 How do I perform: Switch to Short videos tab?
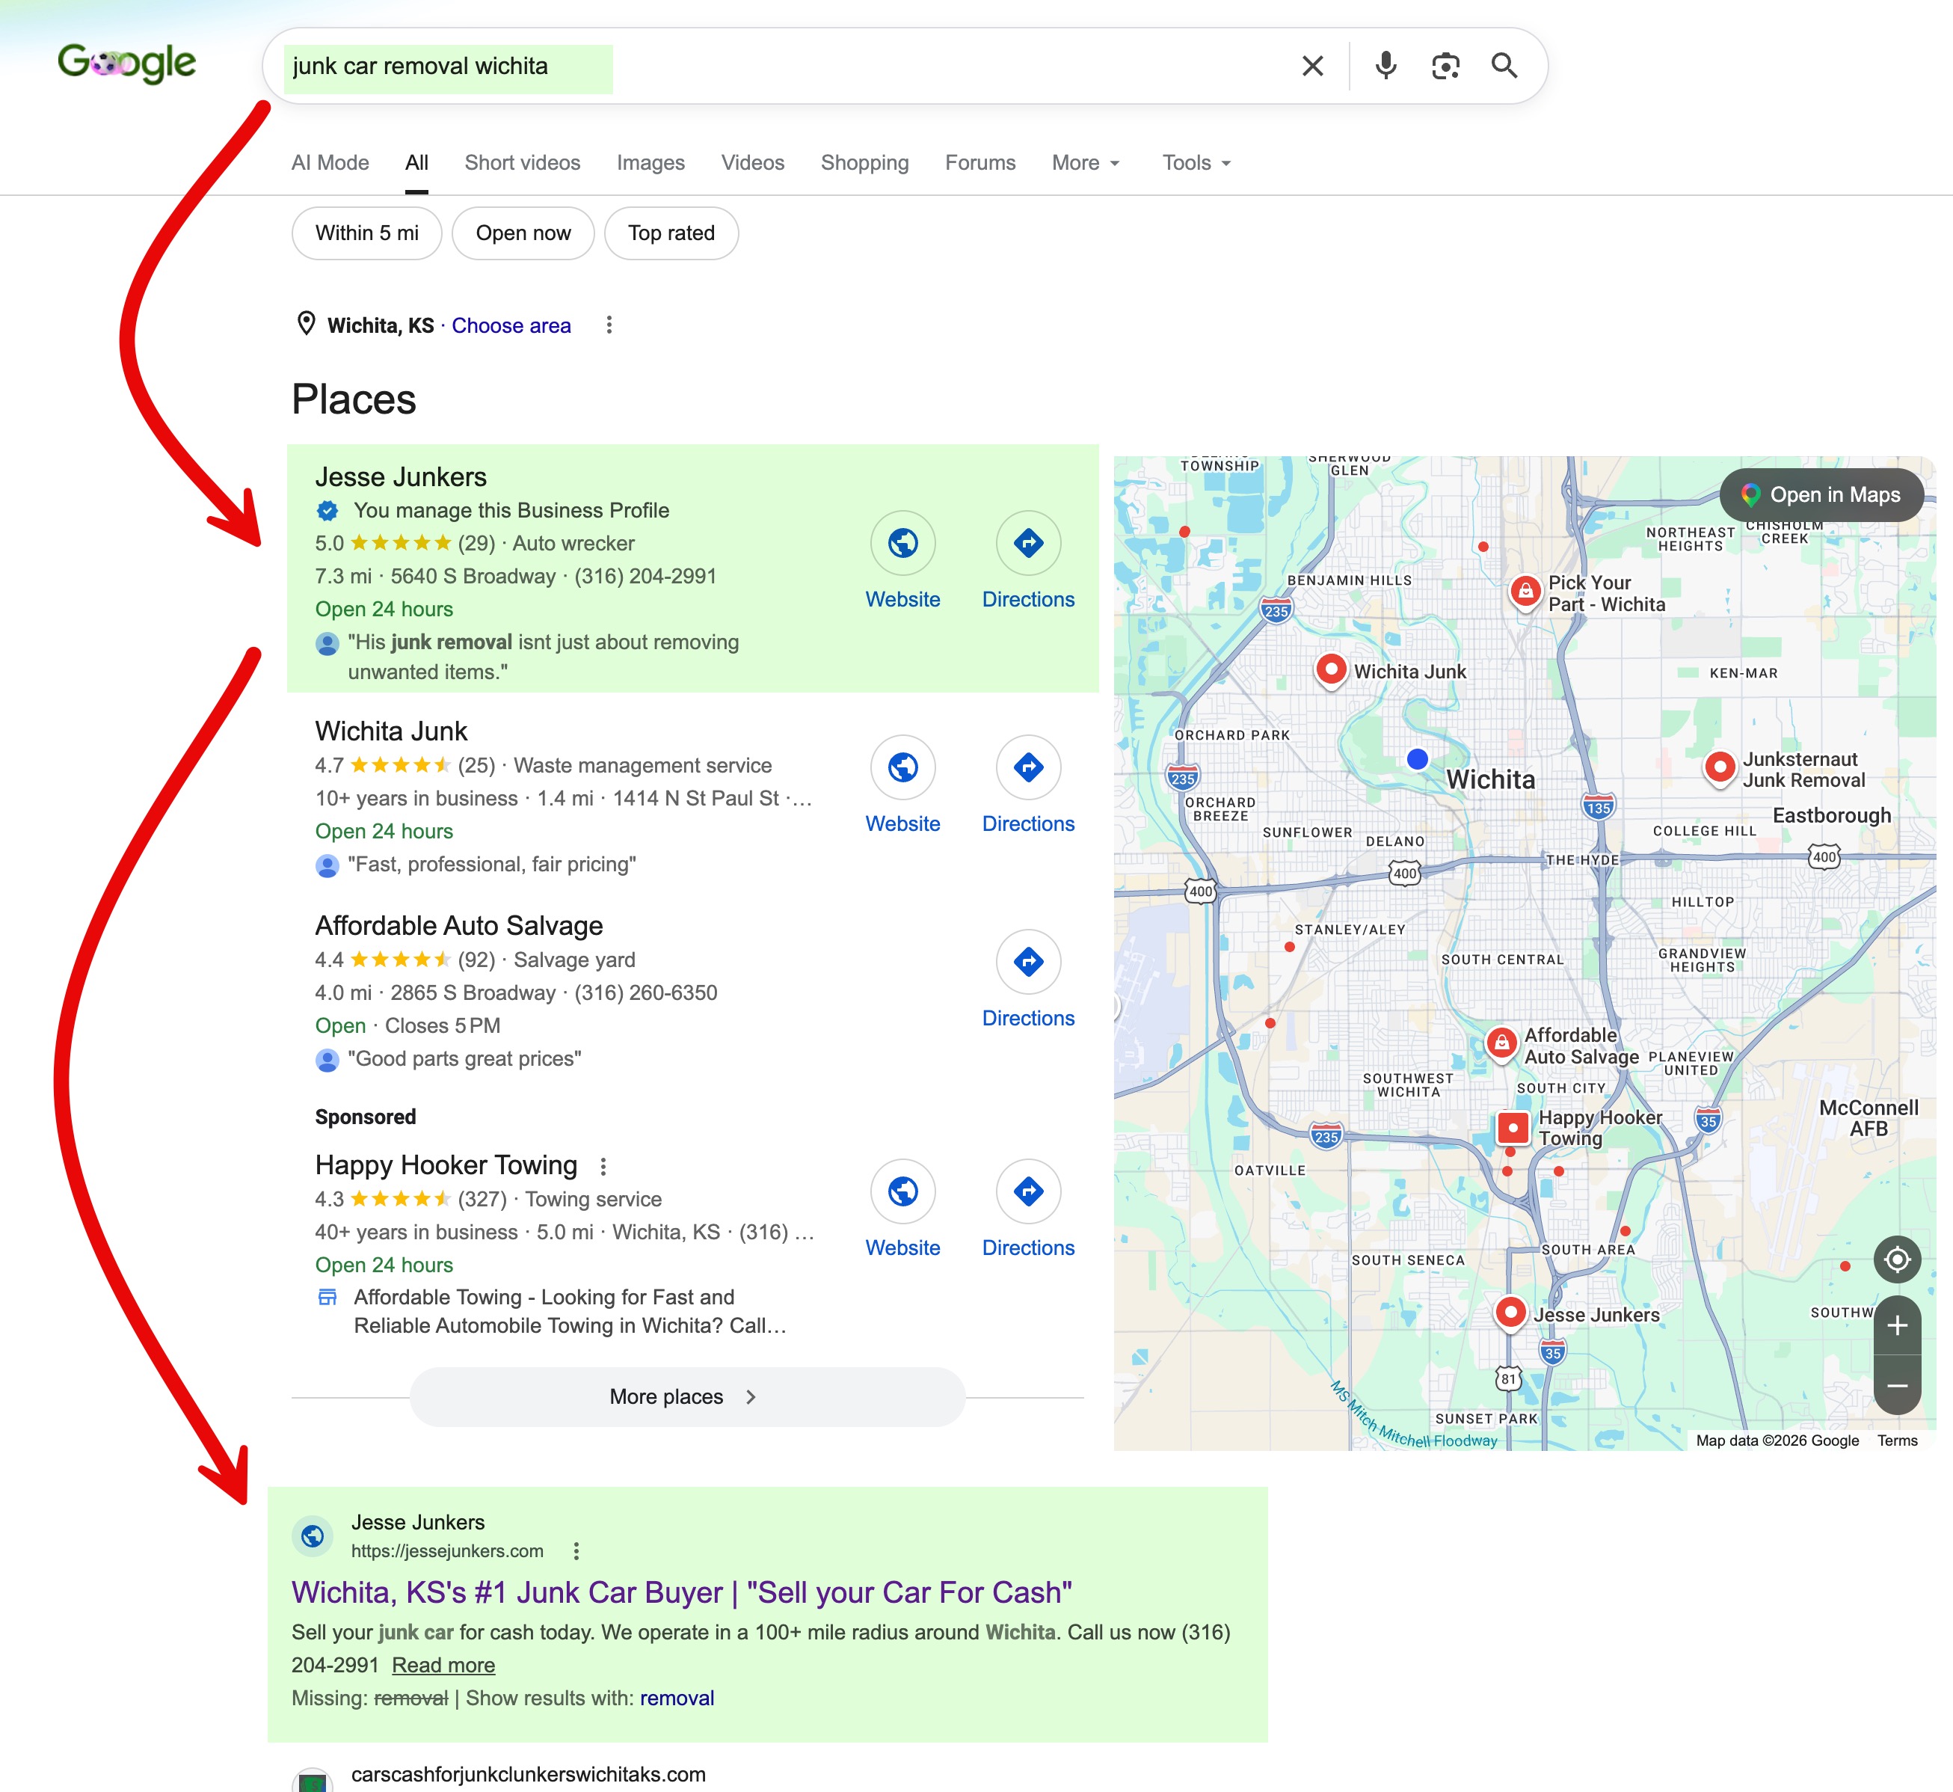pos(521,163)
